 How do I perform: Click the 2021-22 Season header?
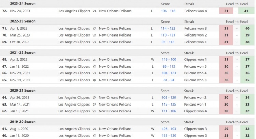[x=23, y=53]
